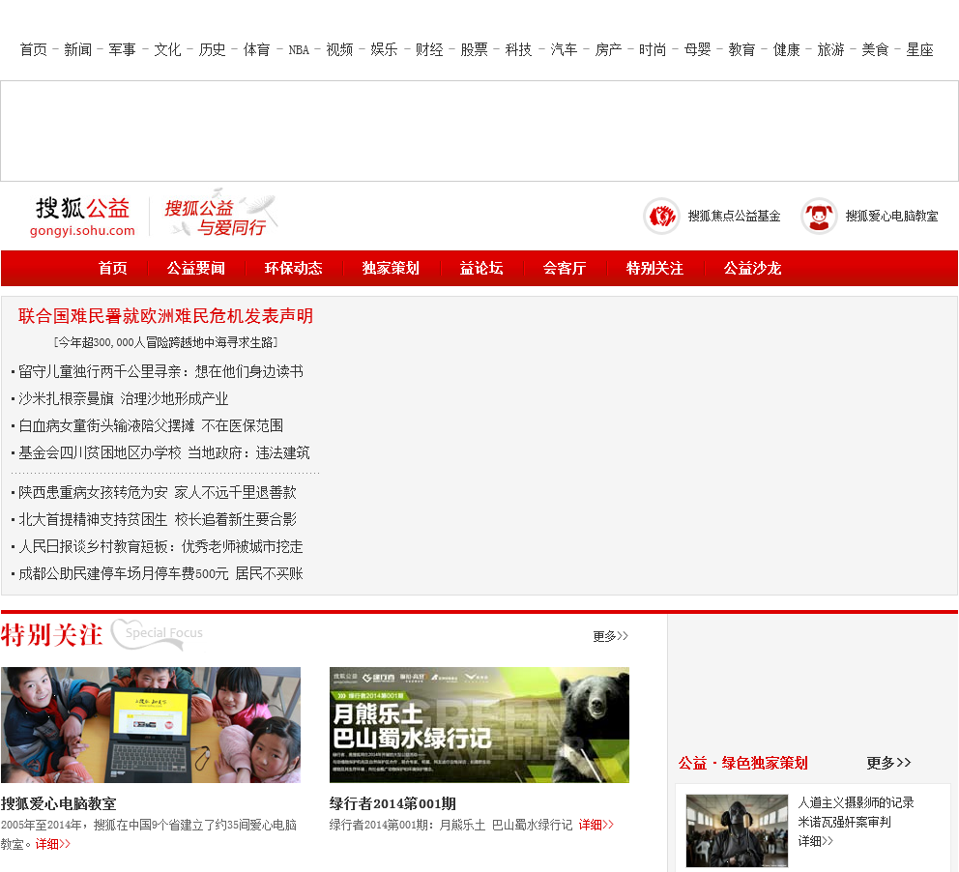Switch to 益论坛 section
This screenshot has width=959, height=872.
coord(481,268)
